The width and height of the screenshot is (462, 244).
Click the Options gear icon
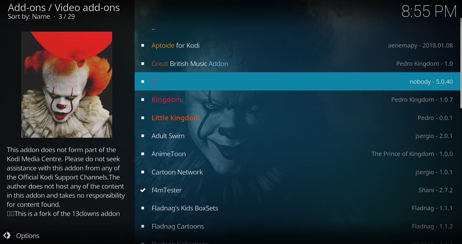[7, 236]
